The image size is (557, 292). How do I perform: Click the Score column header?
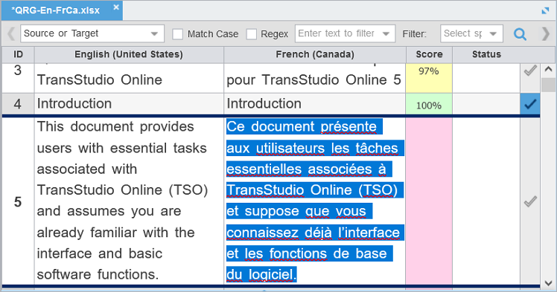tap(429, 54)
